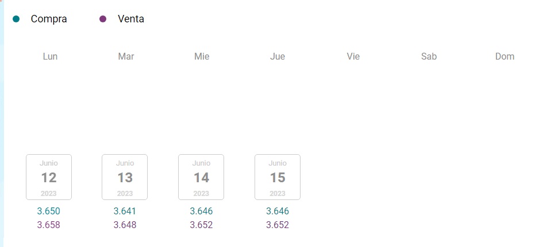Select the Jue weekday header
539x247 pixels.
(278, 56)
